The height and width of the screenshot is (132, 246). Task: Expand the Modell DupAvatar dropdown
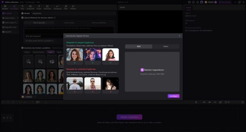point(114,14)
